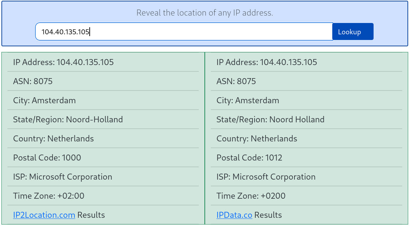411x227 pixels.
Task: Click the unhyphenated Noord Holland region text
Action: click(x=297, y=120)
